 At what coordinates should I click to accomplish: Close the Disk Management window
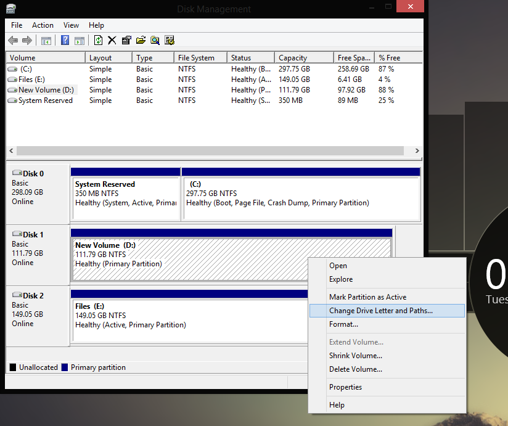(410, 7)
